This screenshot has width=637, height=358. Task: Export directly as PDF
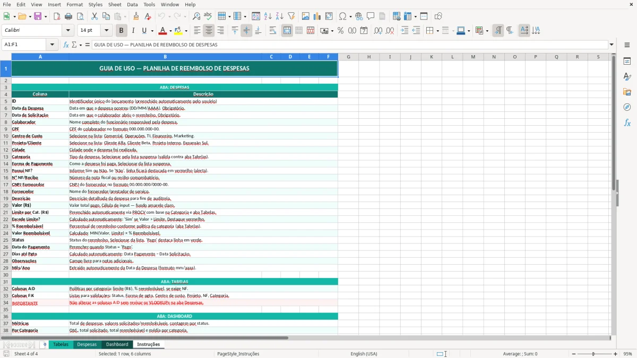coord(57,16)
